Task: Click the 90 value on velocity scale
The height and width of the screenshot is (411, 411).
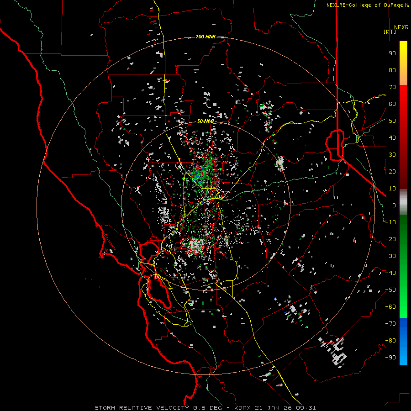Action: 392,53
